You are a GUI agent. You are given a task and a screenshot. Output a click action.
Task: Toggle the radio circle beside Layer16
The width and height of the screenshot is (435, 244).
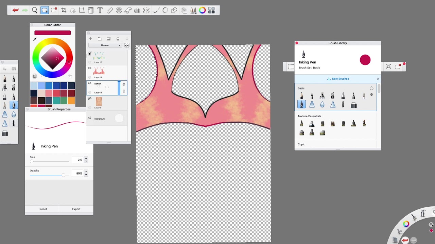point(90,62)
